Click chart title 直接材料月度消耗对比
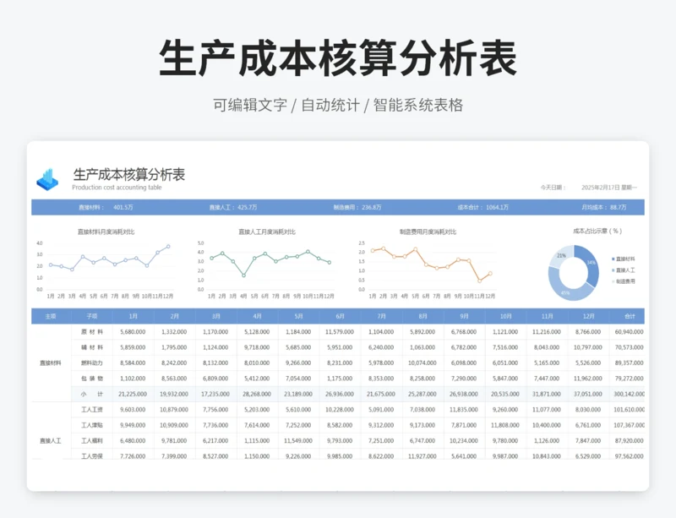Viewport: 676px width, 518px height. pyautogui.click(x=106, y=232)
